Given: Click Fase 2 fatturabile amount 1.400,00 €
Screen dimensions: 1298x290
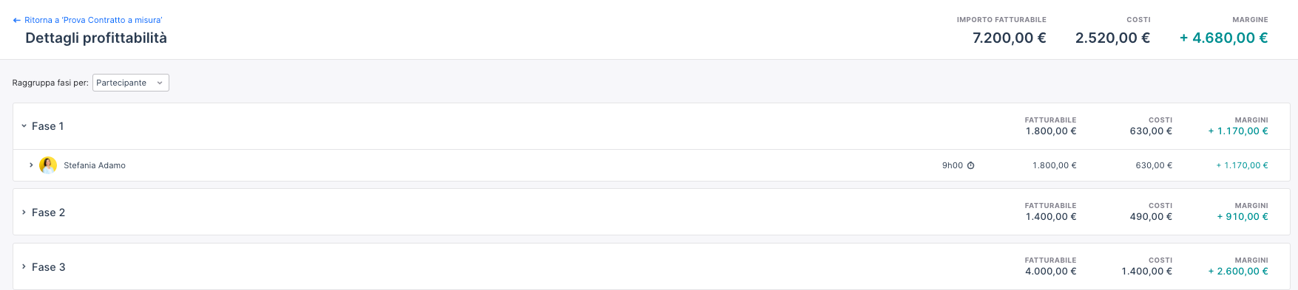Looking at the screenshot, I should (1051, 216).
